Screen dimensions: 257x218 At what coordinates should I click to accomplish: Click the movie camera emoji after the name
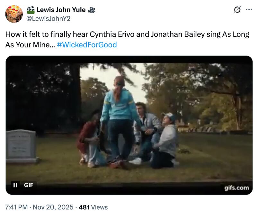point(91,10)
